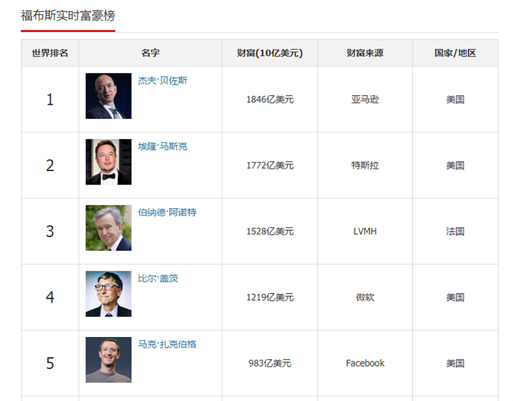Click the photo in the rank 5 row
The image size is (513, 401).
click(108, 359)
